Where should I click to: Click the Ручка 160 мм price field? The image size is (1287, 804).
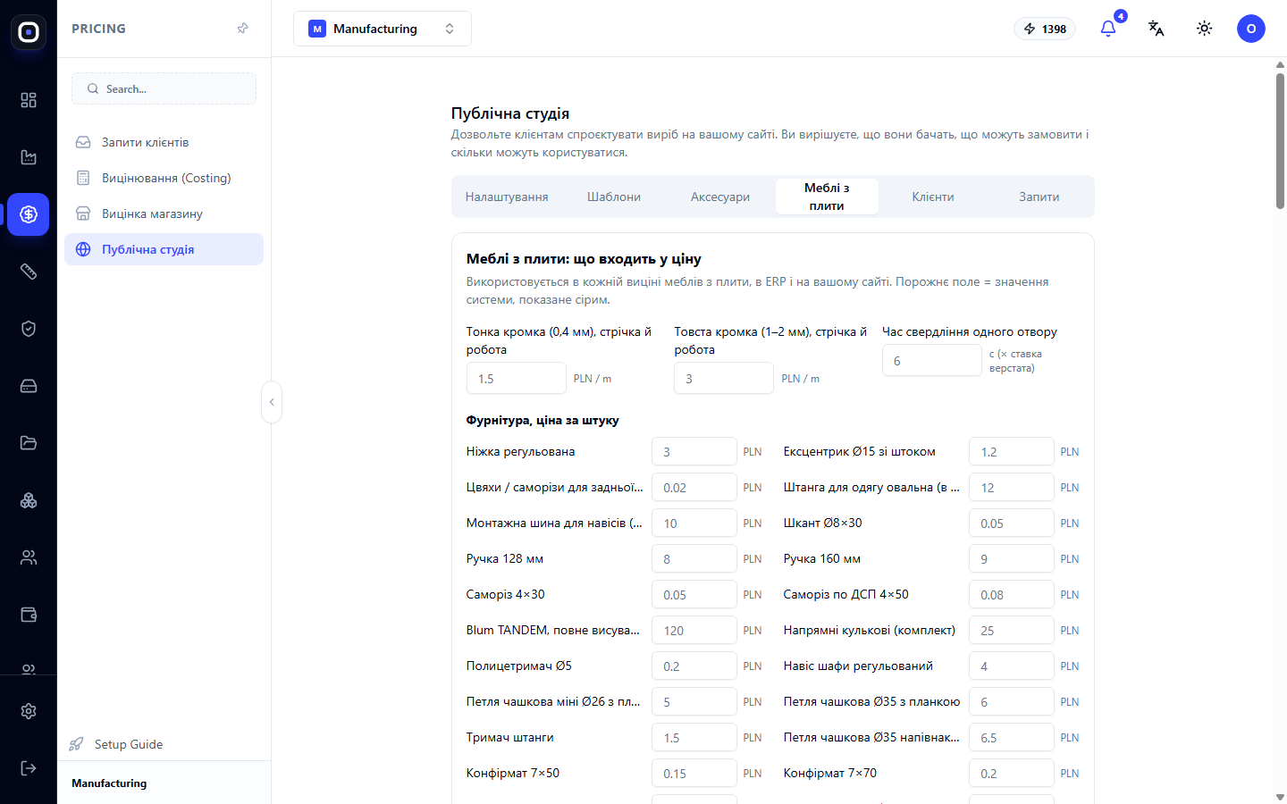[x=1012, y=558]
